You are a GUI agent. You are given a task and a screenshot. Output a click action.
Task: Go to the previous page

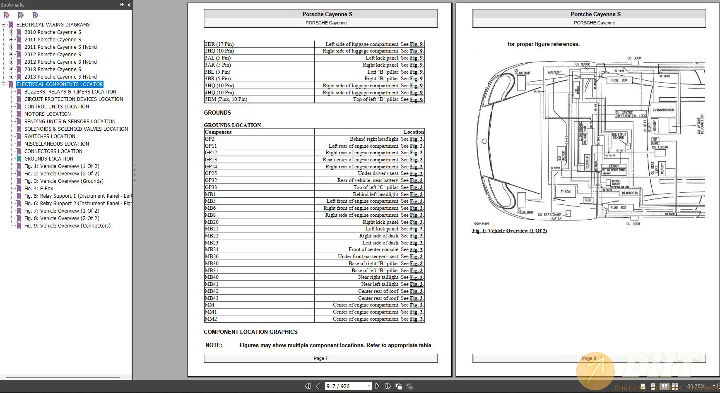[318, 386]
